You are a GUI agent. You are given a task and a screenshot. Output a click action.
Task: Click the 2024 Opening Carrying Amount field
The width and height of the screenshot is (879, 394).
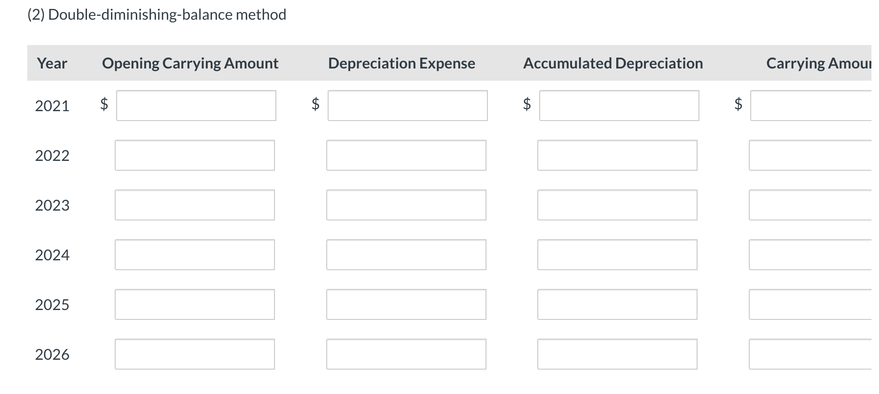tap(195, 255)
